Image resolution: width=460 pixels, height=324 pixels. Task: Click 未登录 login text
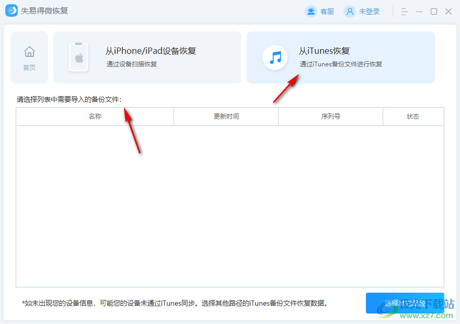coord(370,11)
